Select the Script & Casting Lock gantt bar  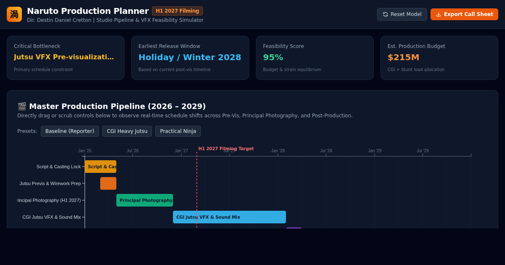tap(101, 167)
